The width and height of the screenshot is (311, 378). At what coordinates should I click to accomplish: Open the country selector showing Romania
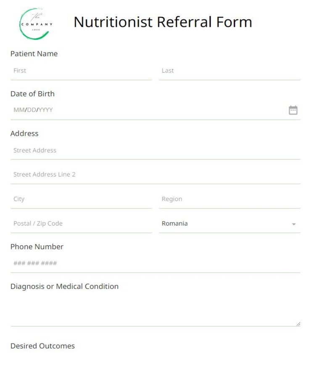(229, 223)
